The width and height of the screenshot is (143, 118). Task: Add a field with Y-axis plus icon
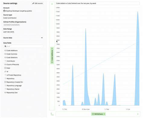52,4
